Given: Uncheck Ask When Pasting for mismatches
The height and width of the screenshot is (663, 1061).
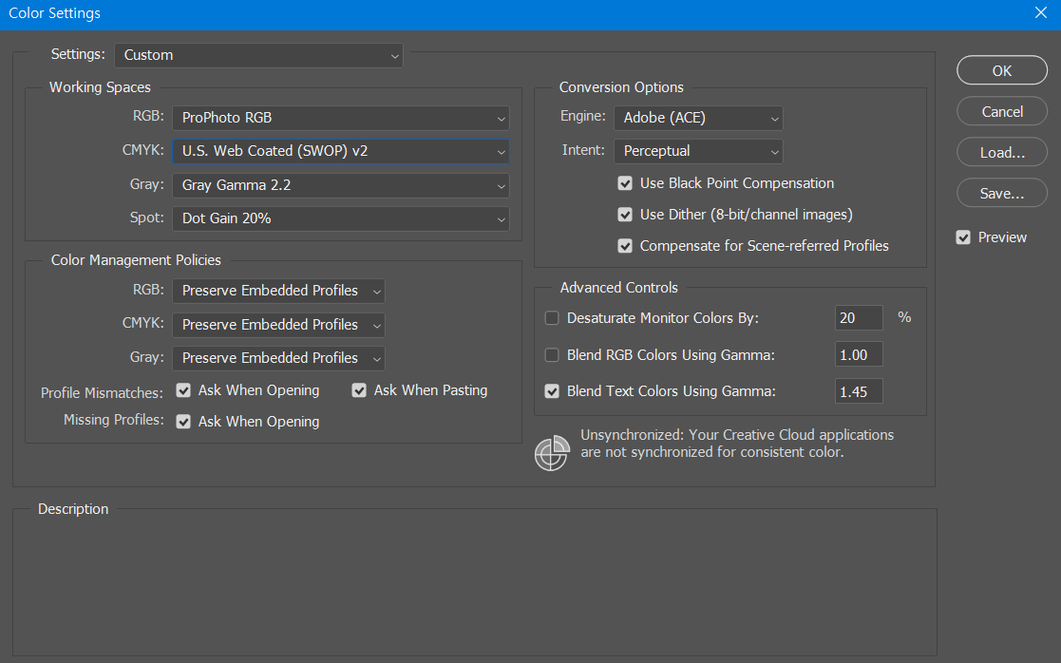Looking at the screenshot, I should [x=359, y=390].
